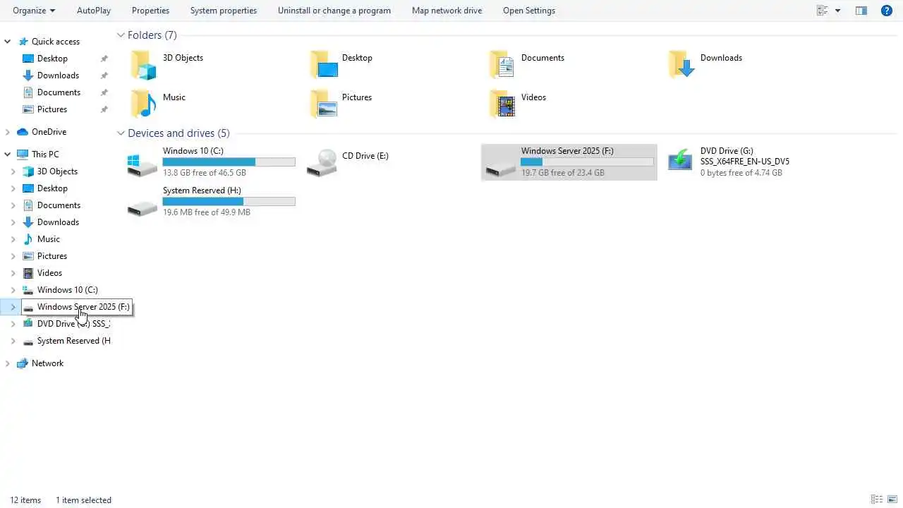
Task: Click Map network drive
Action: (x=447, y=11)
